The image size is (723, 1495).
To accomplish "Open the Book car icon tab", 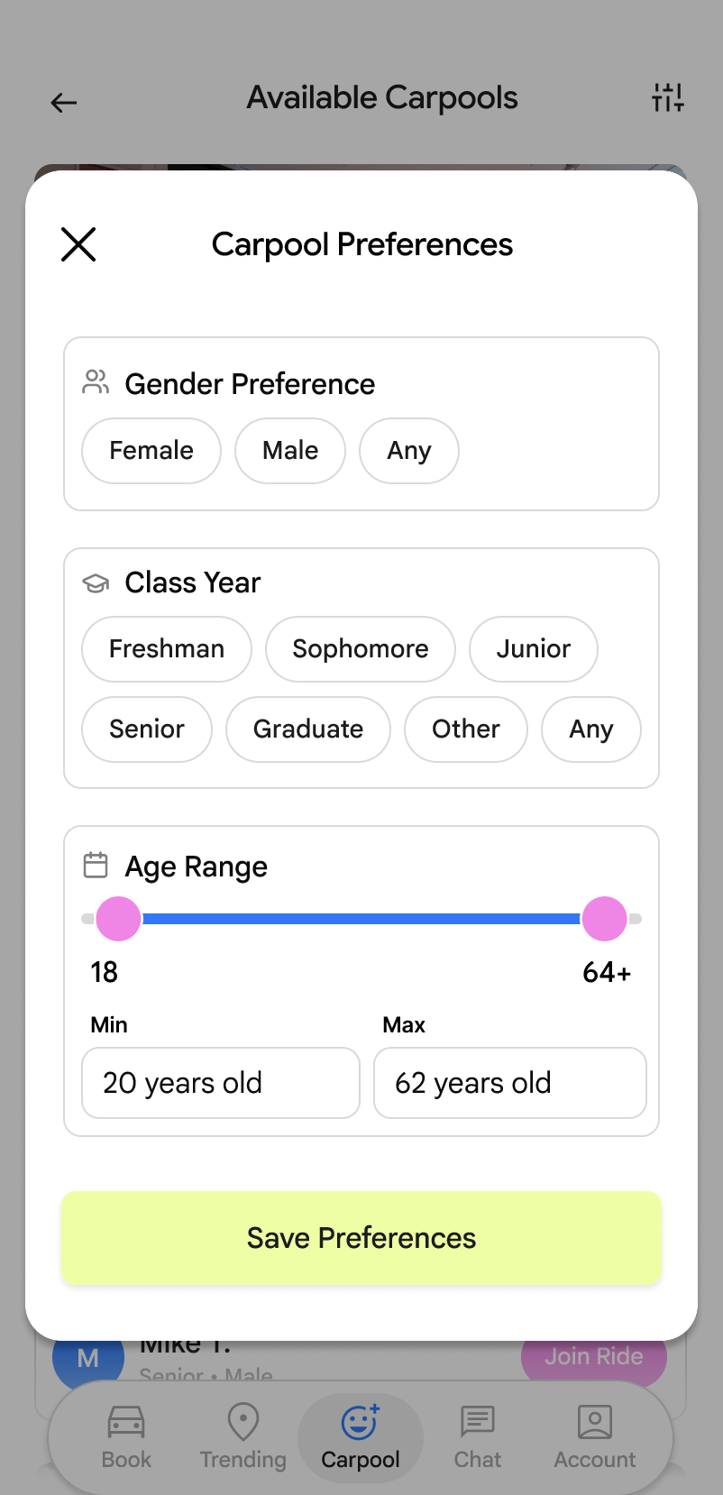I will 126,1437.
